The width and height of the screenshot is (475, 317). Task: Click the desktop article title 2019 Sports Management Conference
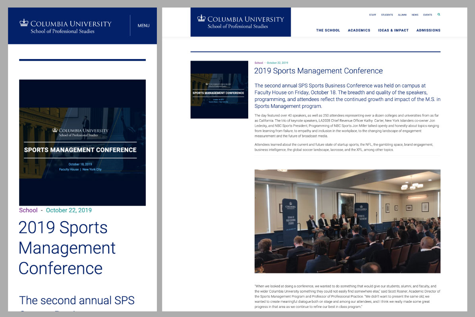(x=319, y=71)
